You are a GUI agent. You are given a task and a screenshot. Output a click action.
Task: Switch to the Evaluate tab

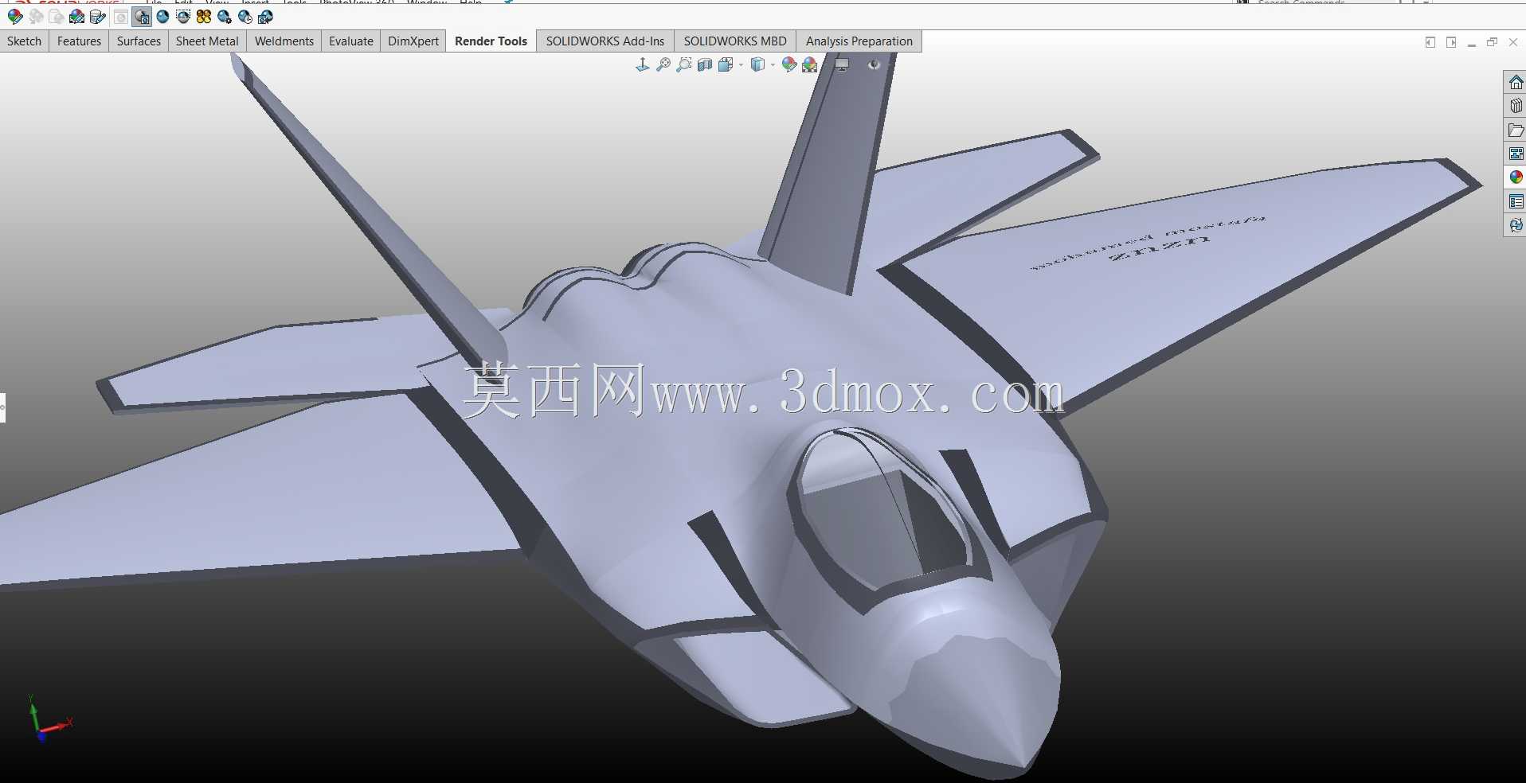coord(351,41)
